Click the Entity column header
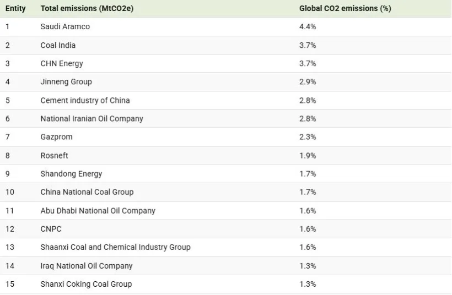Screen dimensions: 452x295 (x=15, y=9)
